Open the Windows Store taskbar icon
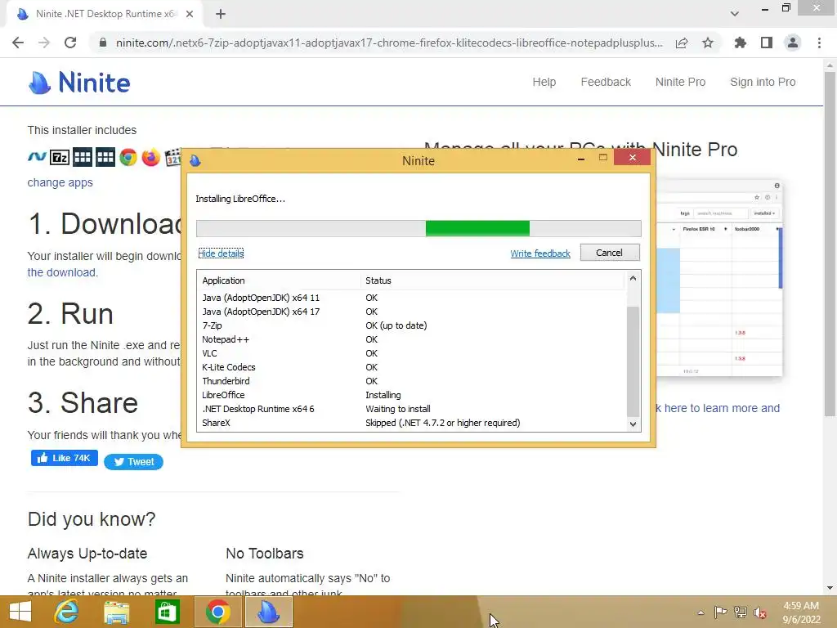Screen dimensions: 837x628 tap(167, 612)
